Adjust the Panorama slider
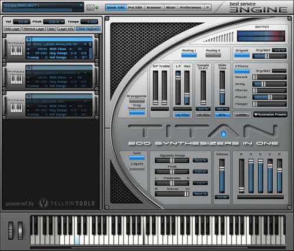The height and width of the screenshot is (251, 294). coord(172,183)
